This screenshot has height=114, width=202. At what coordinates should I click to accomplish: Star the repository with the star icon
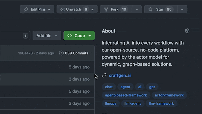[150, 10]
